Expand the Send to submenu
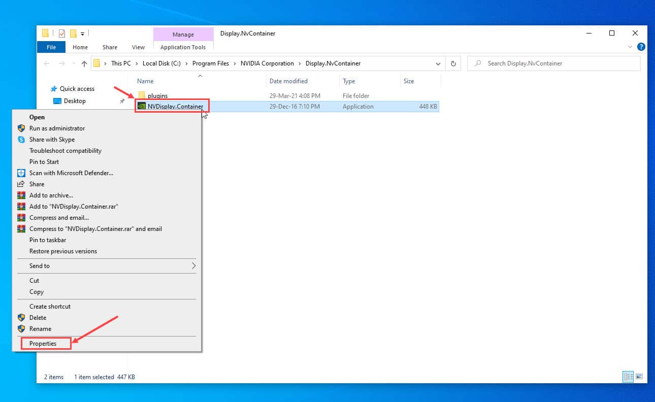 pyautogui.click(x=107, y=266)
